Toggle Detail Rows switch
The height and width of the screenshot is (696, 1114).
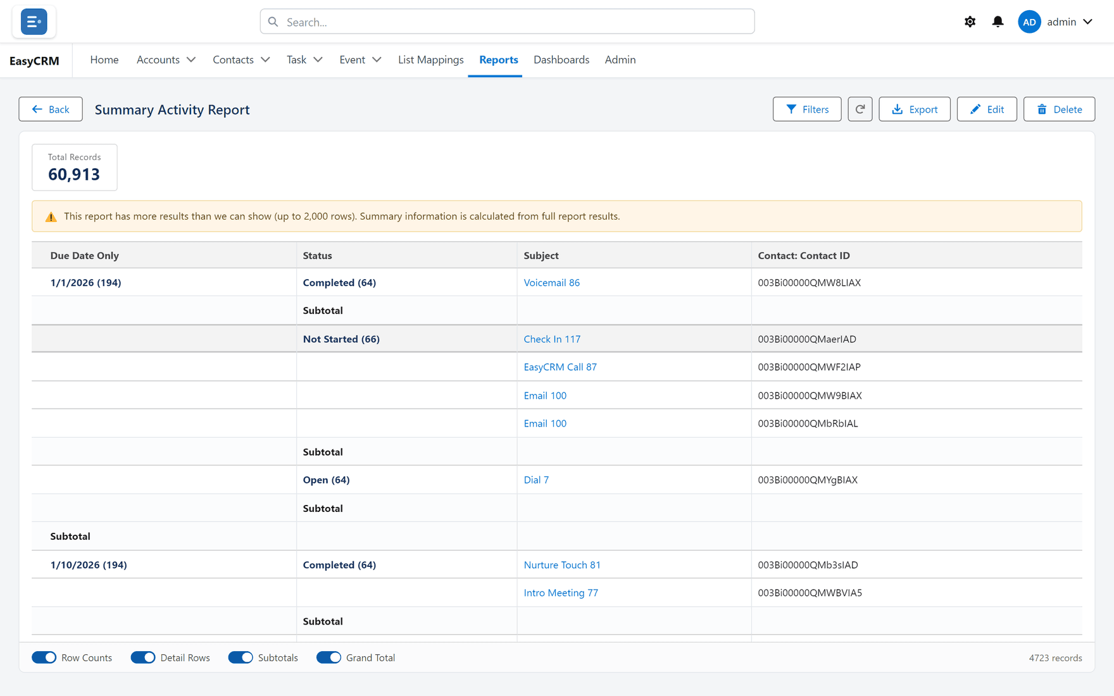click(x=143, y=657)
